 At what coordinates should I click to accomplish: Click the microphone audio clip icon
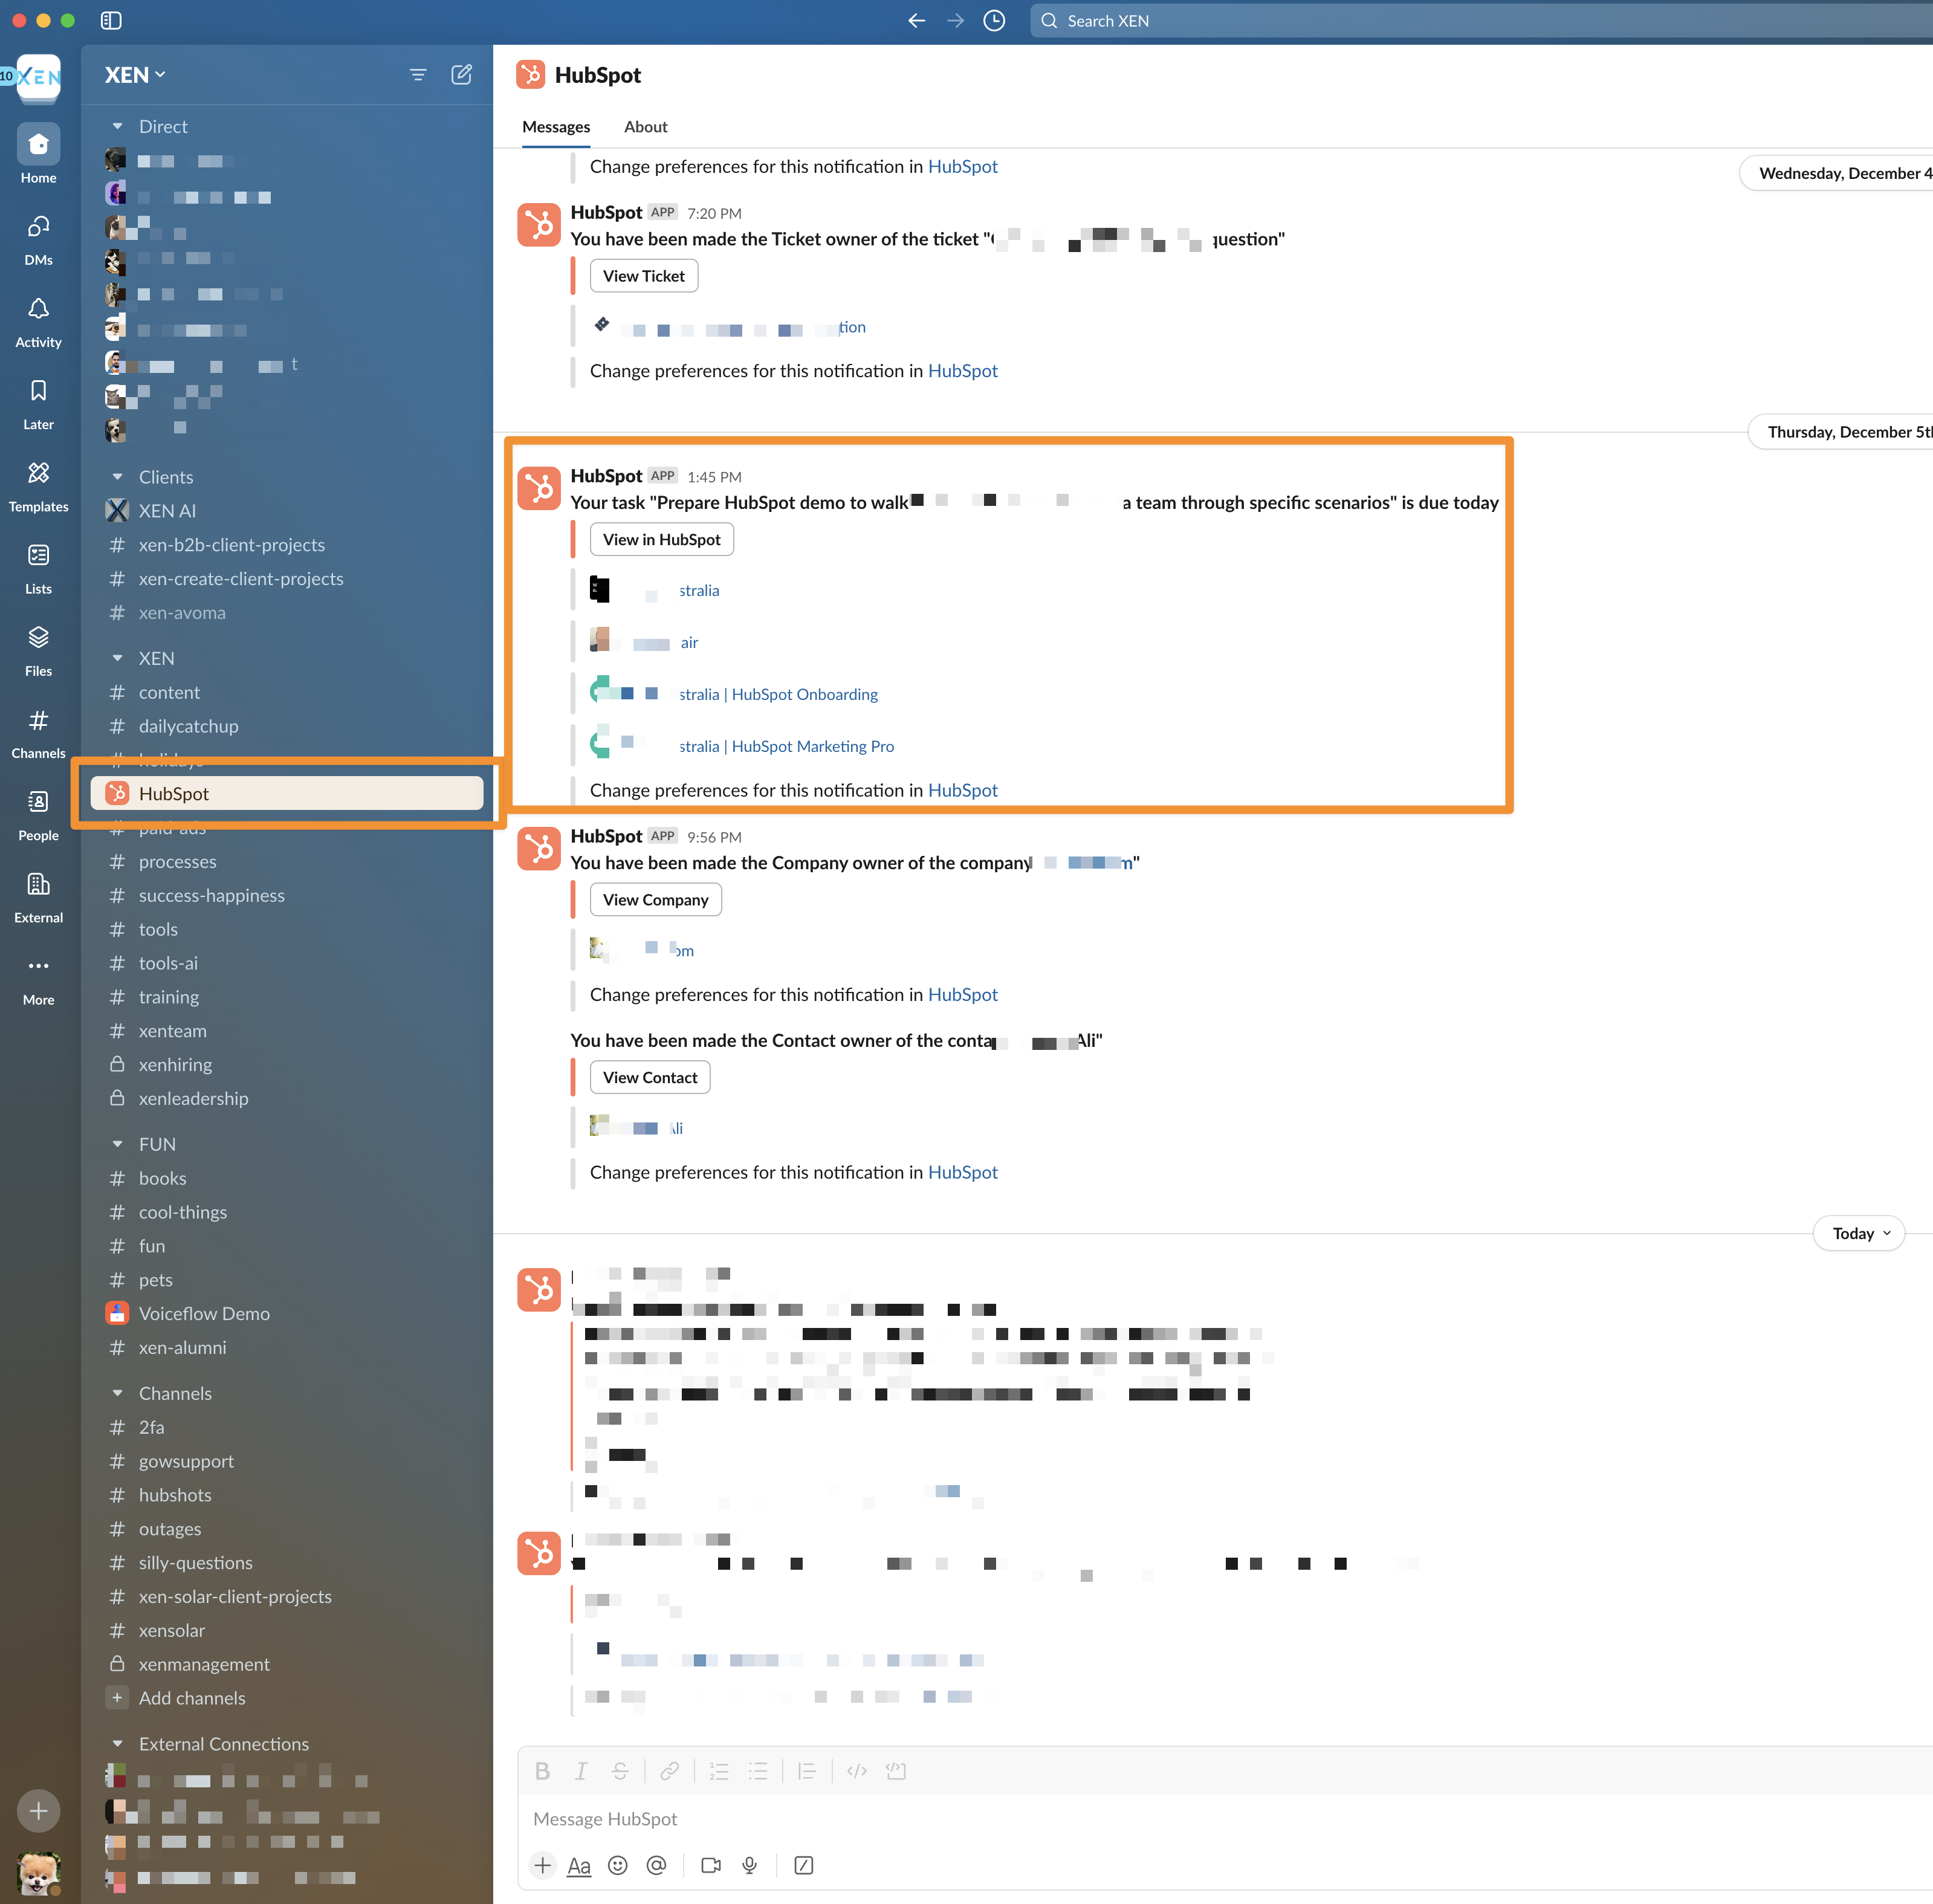tap(749, 1865)
